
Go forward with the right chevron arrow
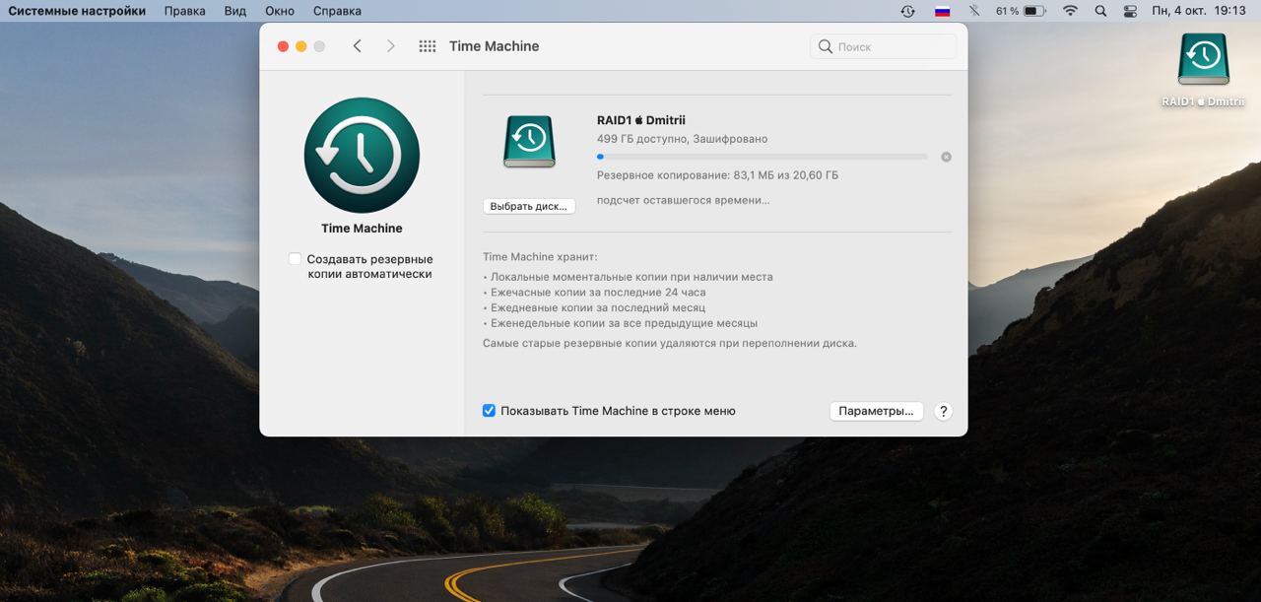tap(390, 46)
